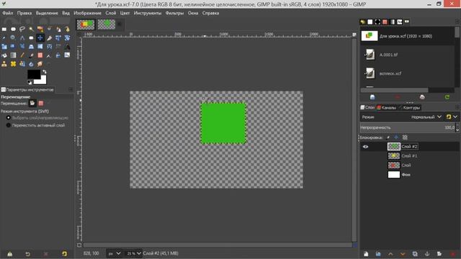
Task: Open the layer mode group switcher dropdown
Action: (x=452, y=117)
